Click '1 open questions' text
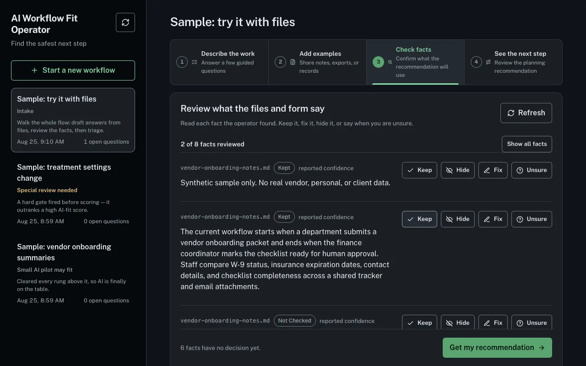The height and width of the screenshot is (366, 586). pos(106,142)
